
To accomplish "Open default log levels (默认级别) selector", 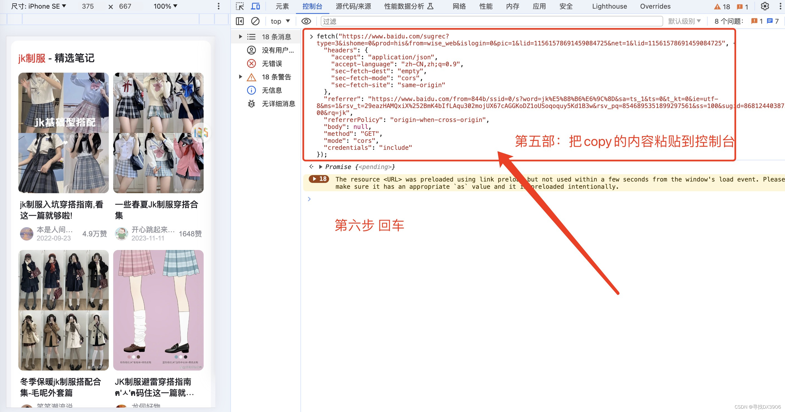I will coord(684,21).
